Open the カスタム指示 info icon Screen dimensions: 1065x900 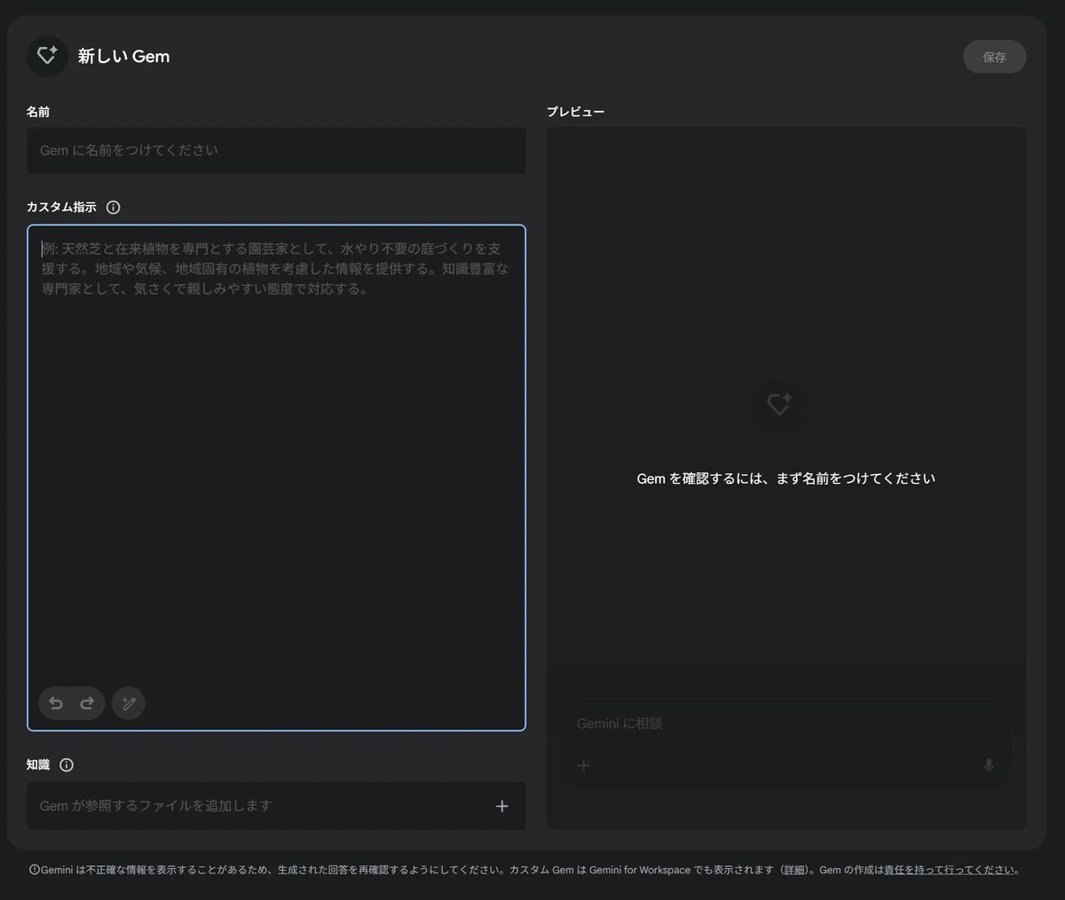tap(113, 208)
